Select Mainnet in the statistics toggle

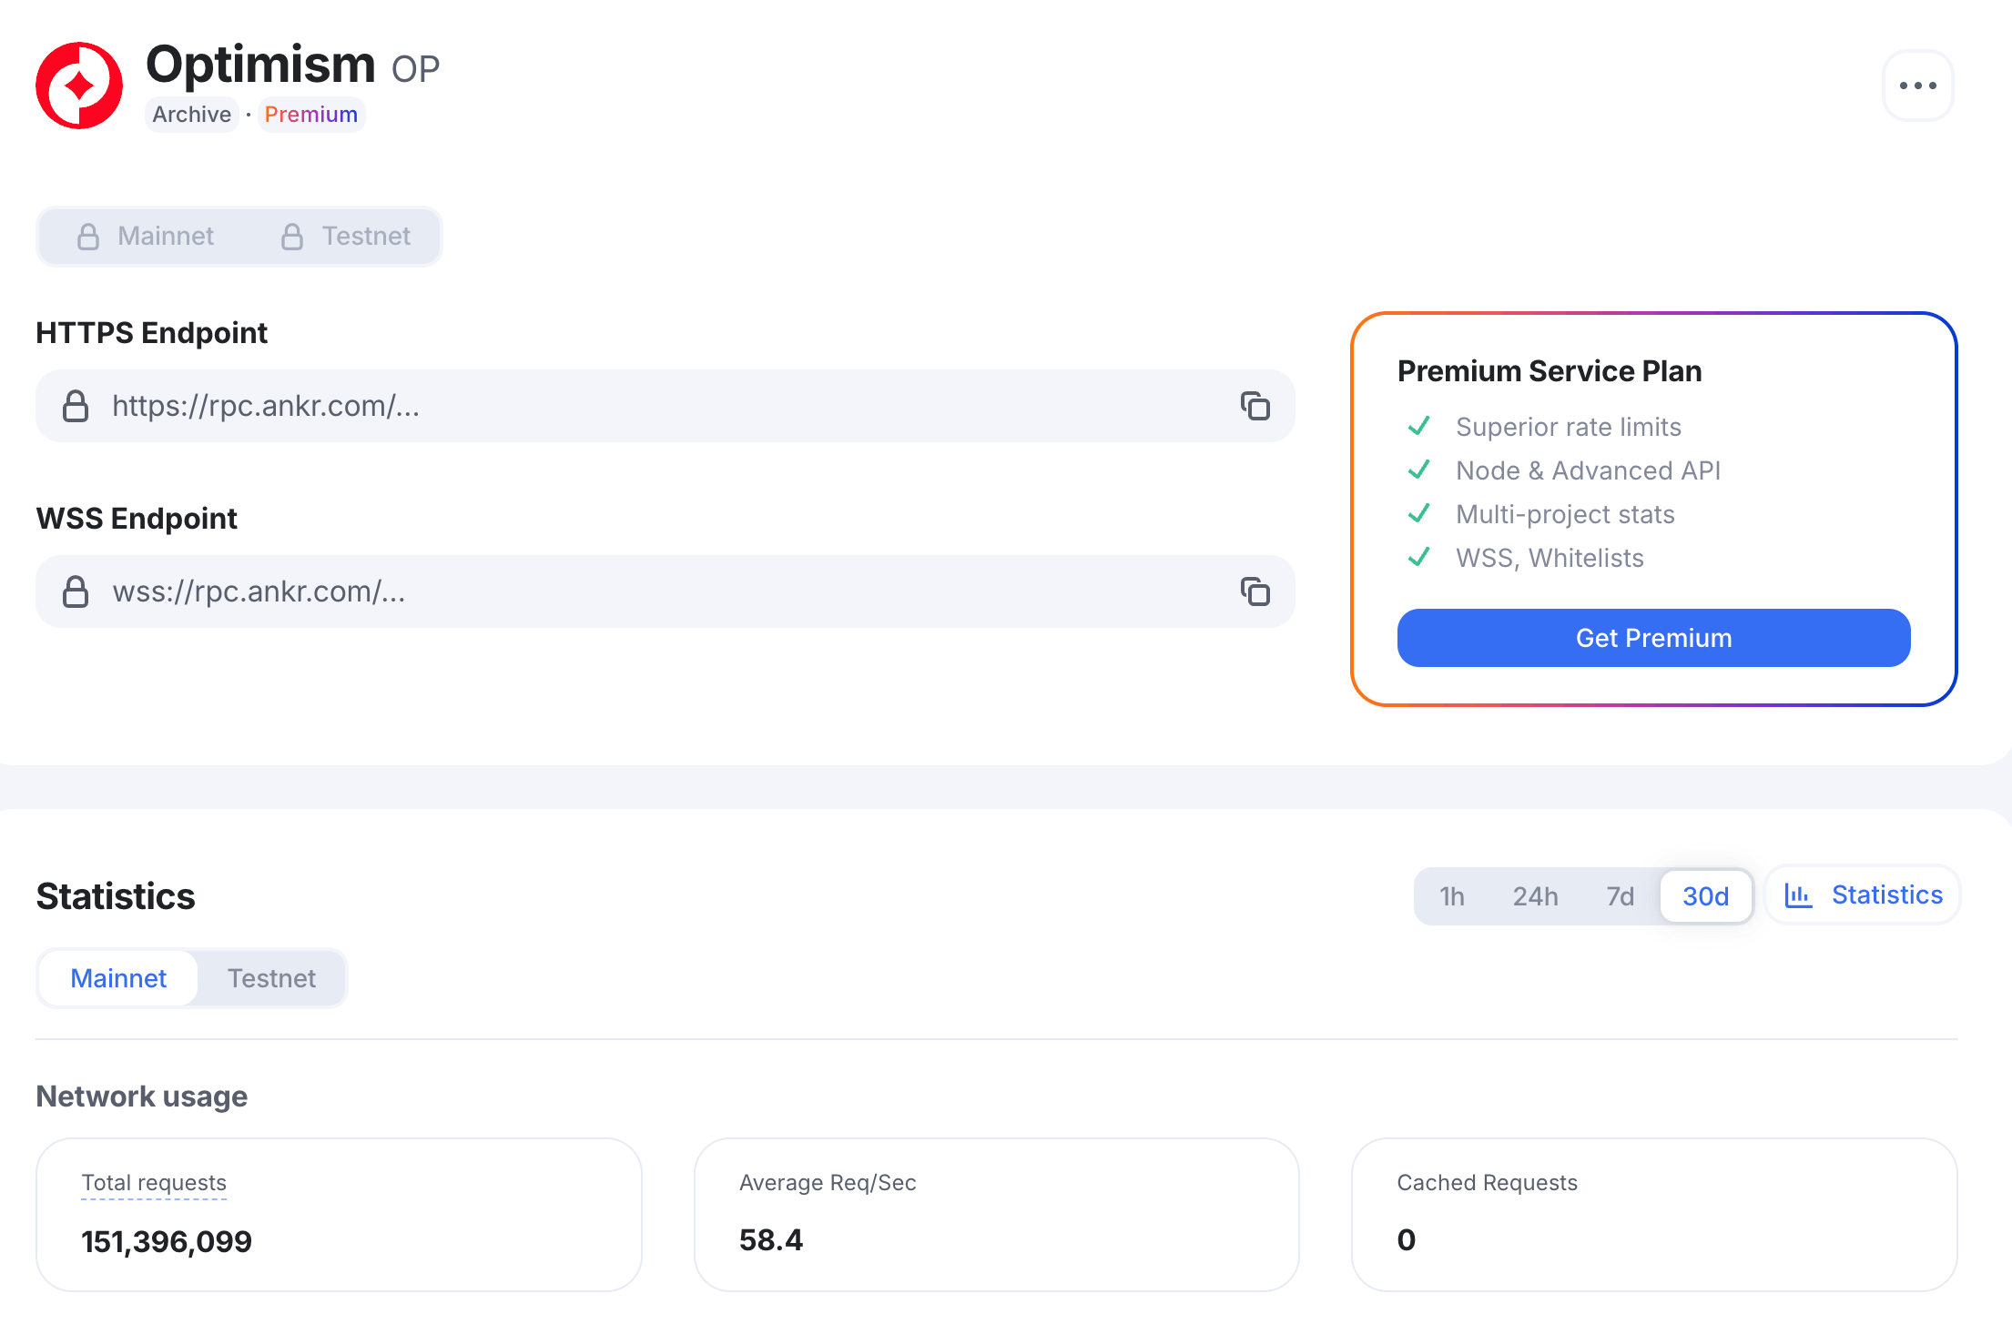(118, 978)
